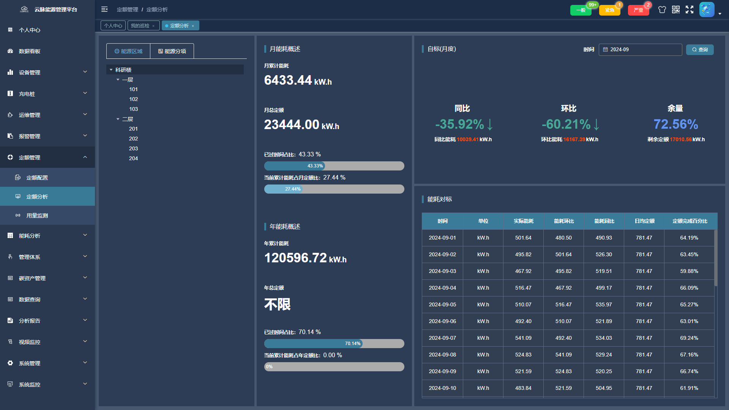This screenshot has height=410, width=729.
Task: Open 数据看板 dashboard in sidebar
Action: [30, 51]
